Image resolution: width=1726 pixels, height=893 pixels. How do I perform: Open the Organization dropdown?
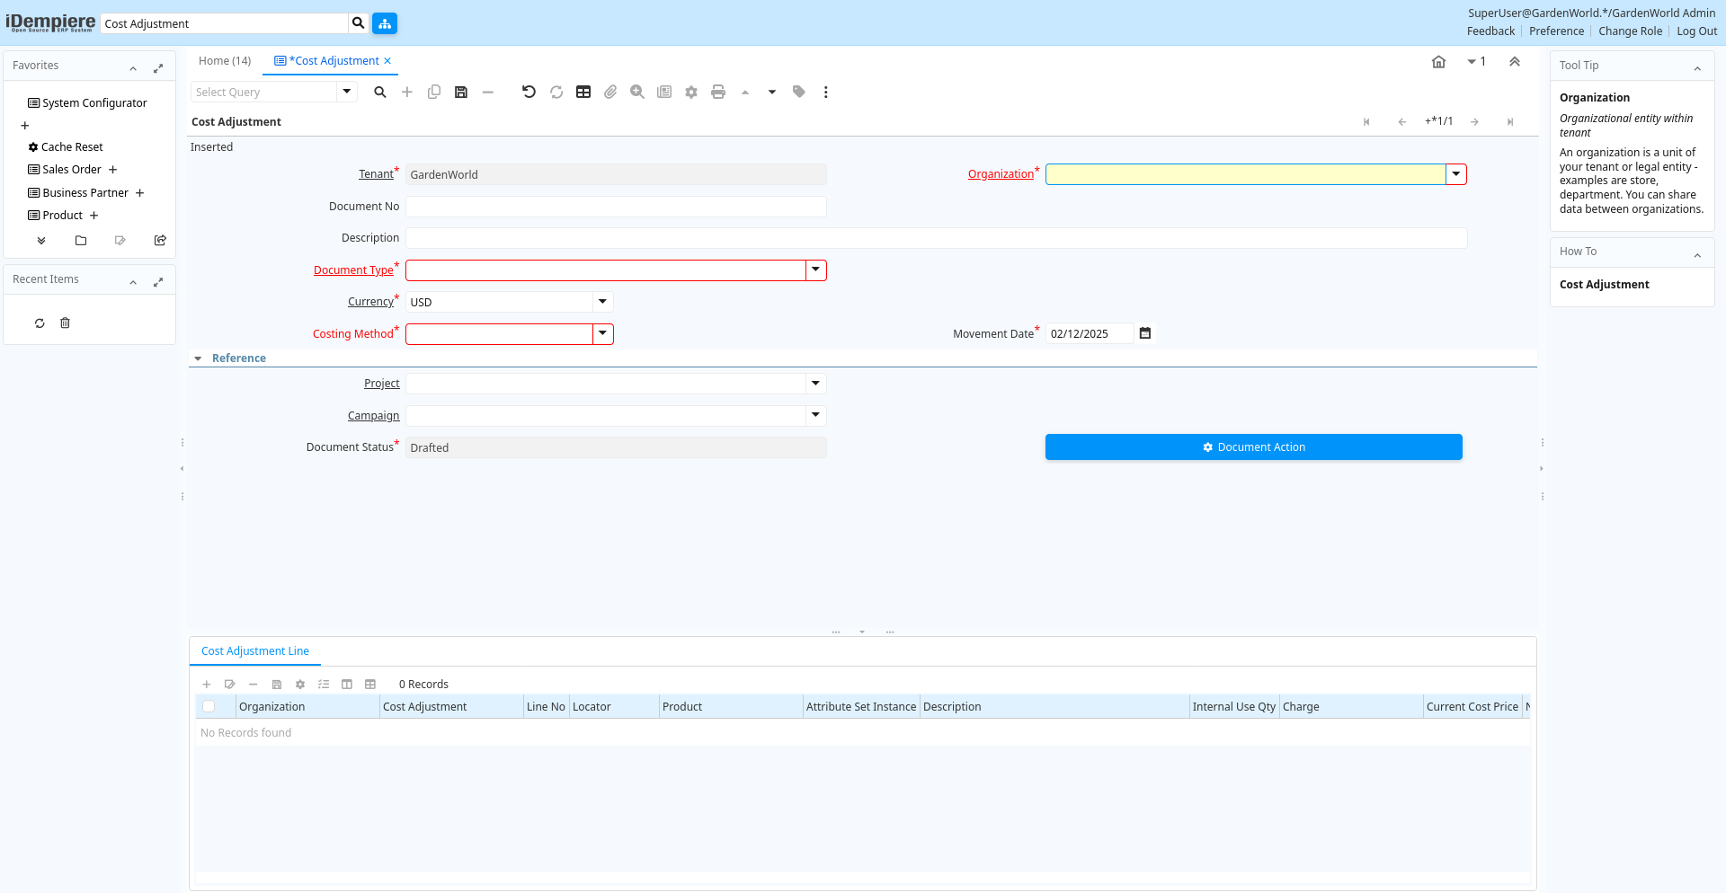click(x=1455, y=174)
